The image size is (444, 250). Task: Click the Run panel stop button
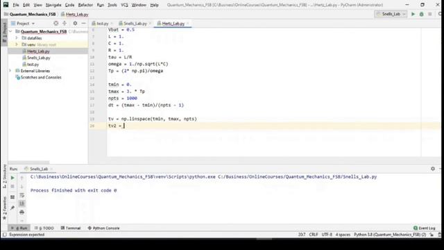pos(12,187)
